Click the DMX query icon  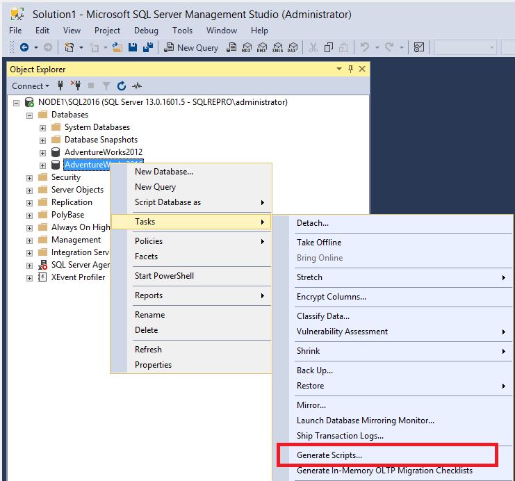click(262, 48)
